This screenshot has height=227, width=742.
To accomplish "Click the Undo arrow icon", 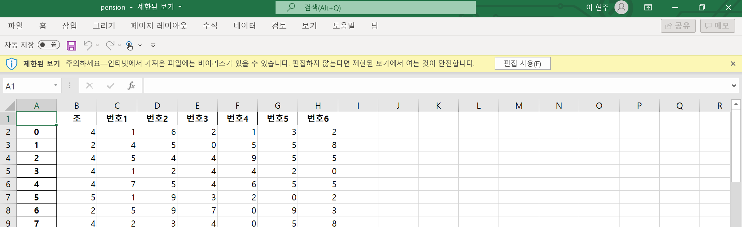I will 88,45.
